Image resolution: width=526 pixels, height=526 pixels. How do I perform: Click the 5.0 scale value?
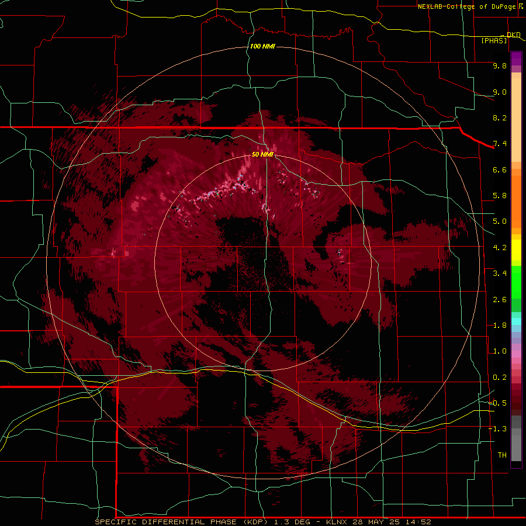[x=500, y=222]
